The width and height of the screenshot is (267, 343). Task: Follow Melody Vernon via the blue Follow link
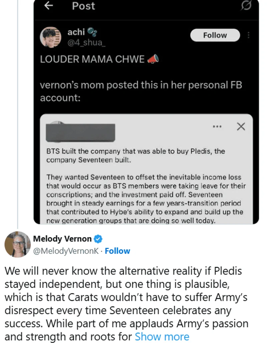click(x=117, y=251)
